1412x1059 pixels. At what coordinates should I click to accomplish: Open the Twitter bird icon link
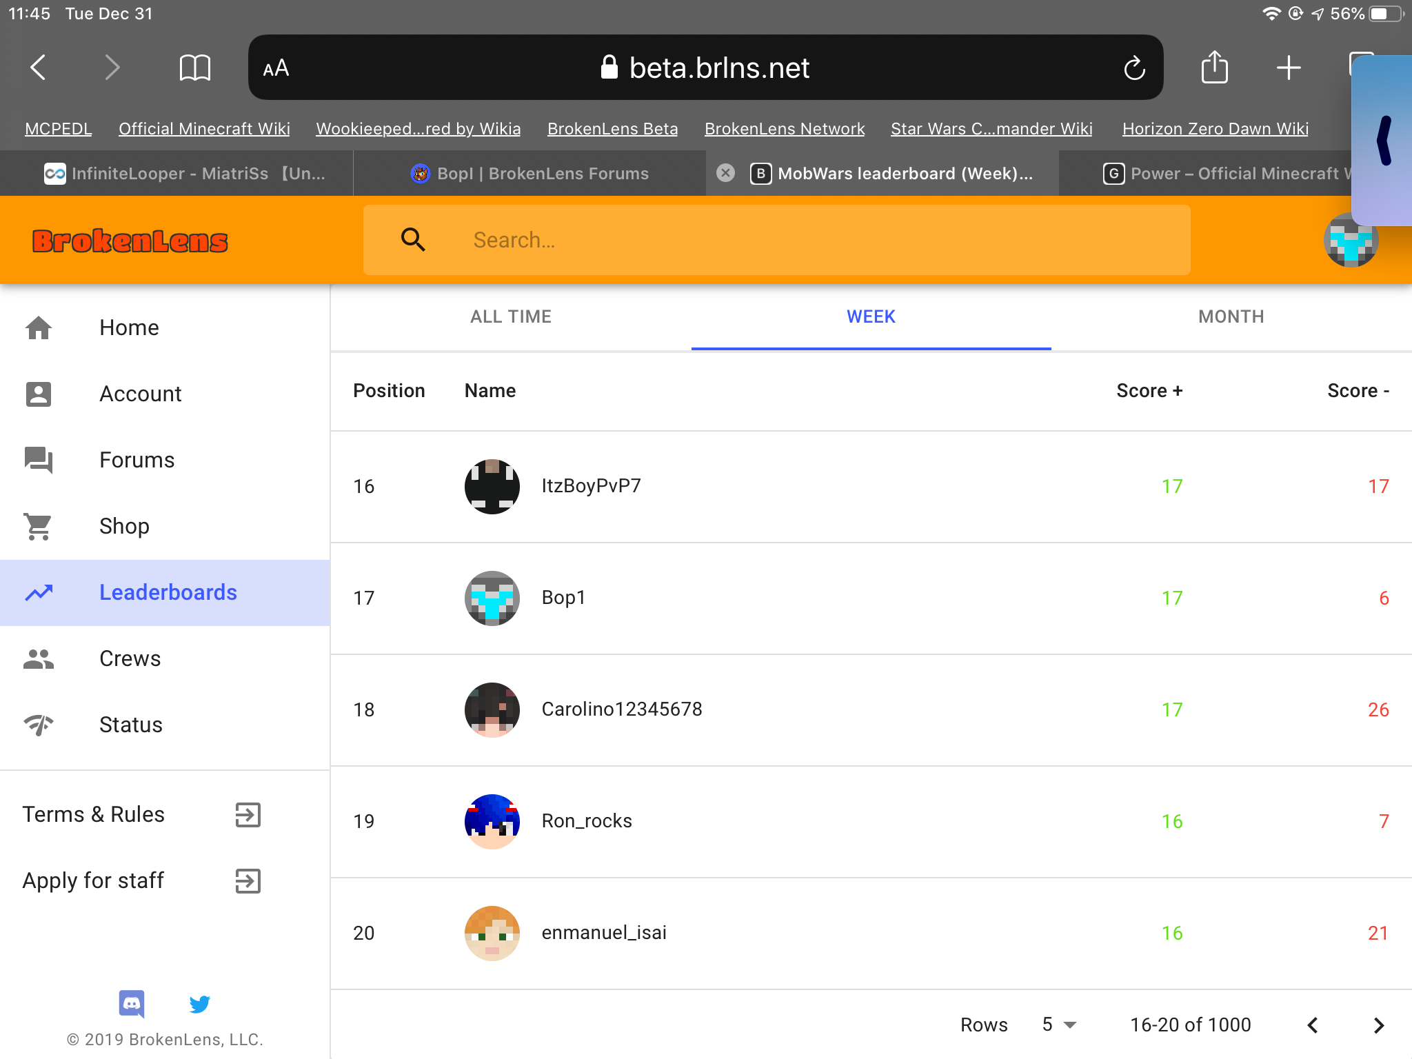[x=199, y=1004]
